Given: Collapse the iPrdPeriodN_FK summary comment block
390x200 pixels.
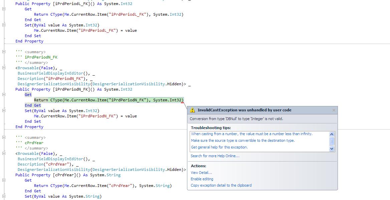Looking at the screenshot, I should [x=4, y=52].
